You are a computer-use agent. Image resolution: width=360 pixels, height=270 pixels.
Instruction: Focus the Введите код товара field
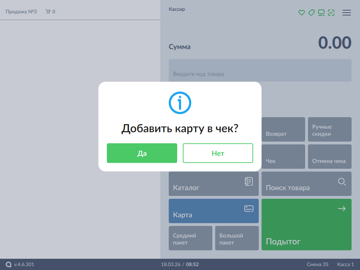[x=260, y=71]
